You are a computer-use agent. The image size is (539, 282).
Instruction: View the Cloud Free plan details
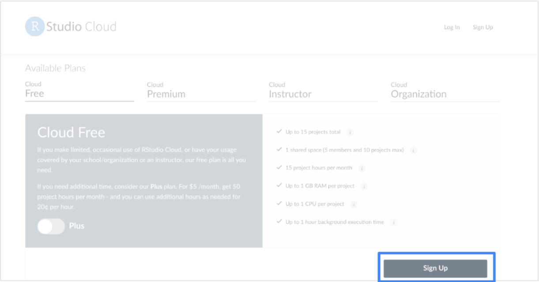click(x=34, y=93)
